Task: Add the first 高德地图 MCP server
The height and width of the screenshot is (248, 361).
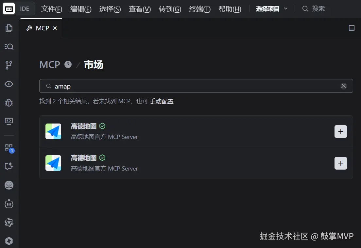Action: click(x=340, y=132)
